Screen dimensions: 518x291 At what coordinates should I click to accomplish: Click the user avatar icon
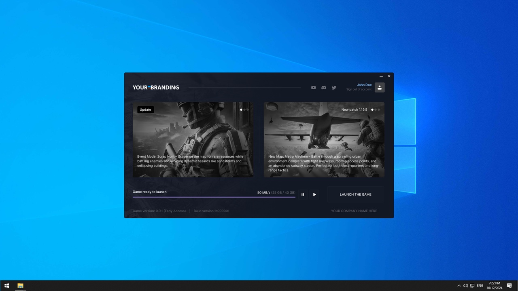coord(380,87)
